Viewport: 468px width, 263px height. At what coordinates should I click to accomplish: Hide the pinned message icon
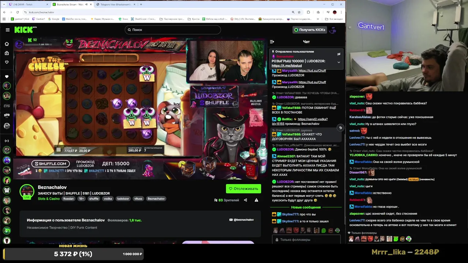tap(339, 54)
